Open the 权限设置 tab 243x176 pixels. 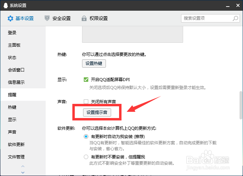(95, 18)
